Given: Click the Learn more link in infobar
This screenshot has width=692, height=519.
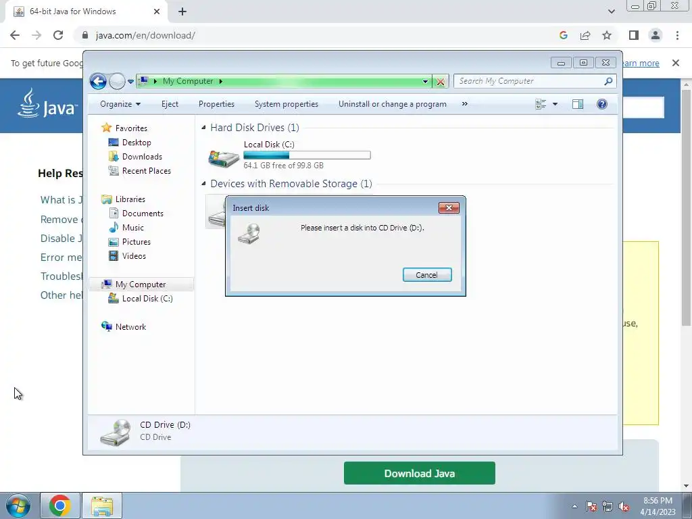Looking at the screenshot, I should 641,63.
